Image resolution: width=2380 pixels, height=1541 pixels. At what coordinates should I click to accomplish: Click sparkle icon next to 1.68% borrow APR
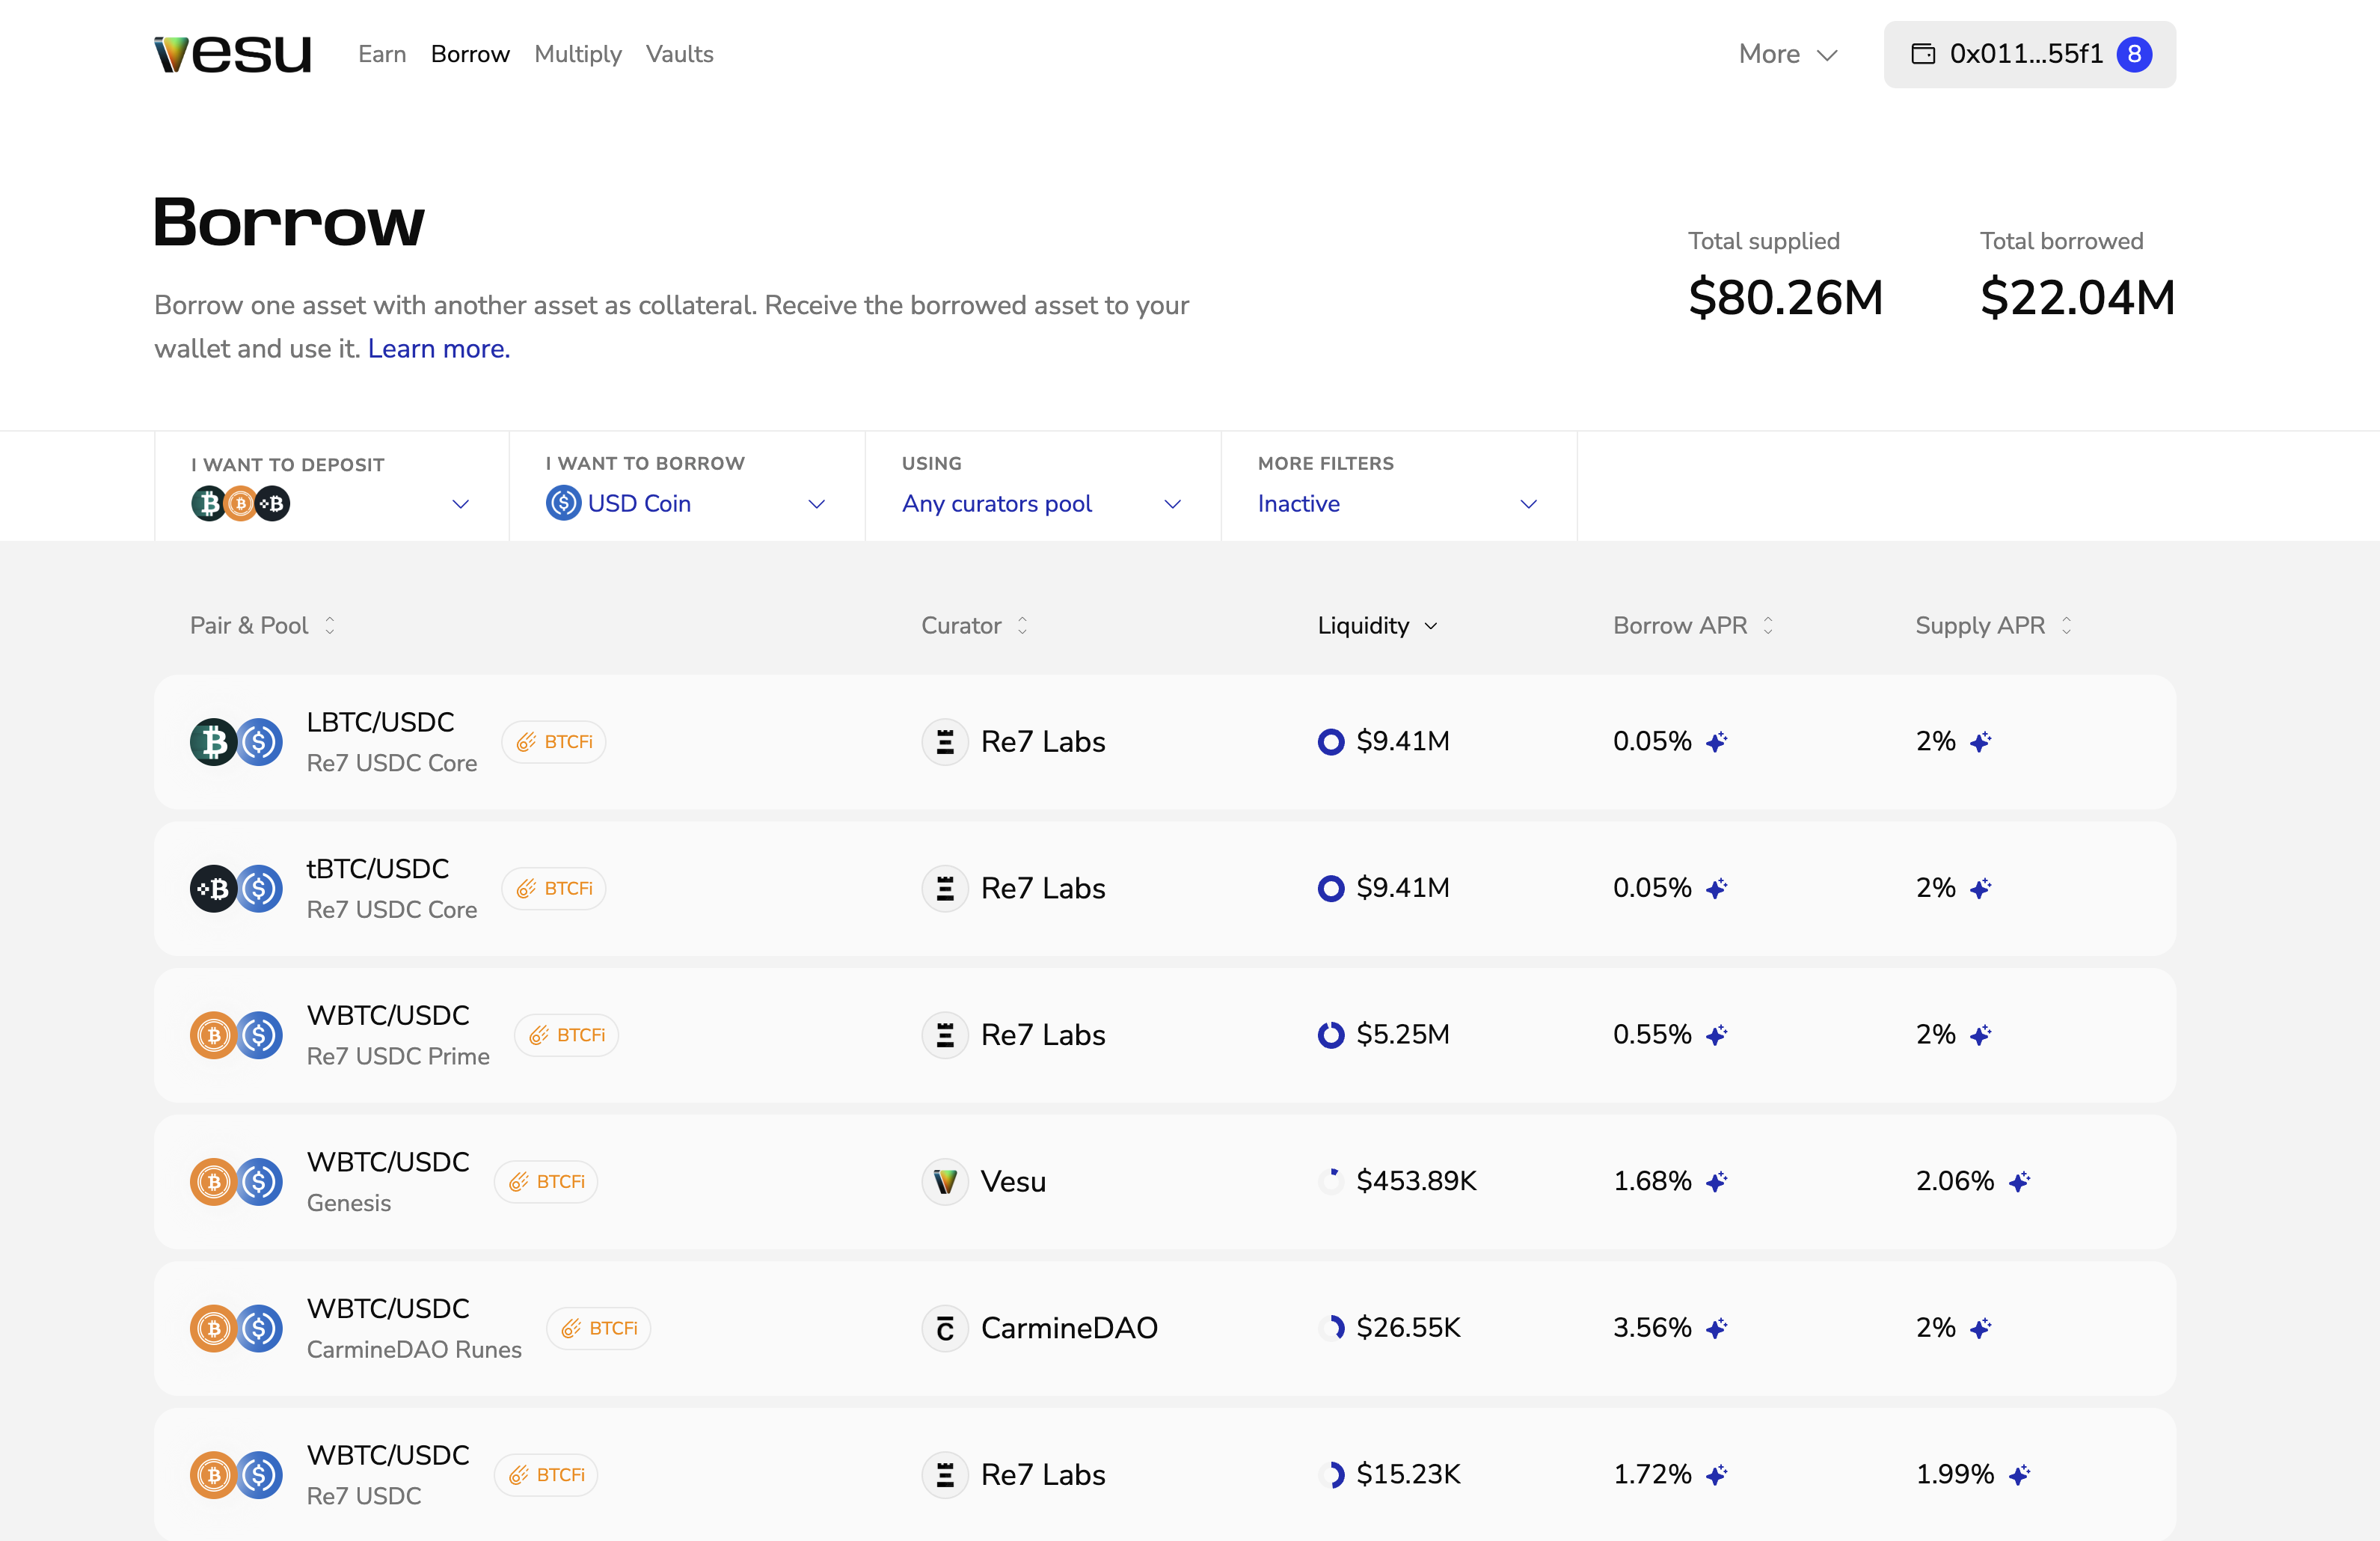click(x=1717, y=1182)
